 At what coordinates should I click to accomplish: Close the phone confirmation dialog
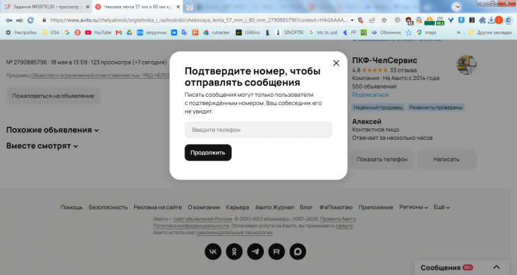click(x=336, y=63)
